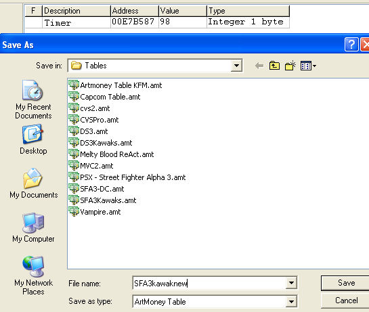The image size is (369, 312).
Task: Click the Save button
Action: click(x=345, y=283)
